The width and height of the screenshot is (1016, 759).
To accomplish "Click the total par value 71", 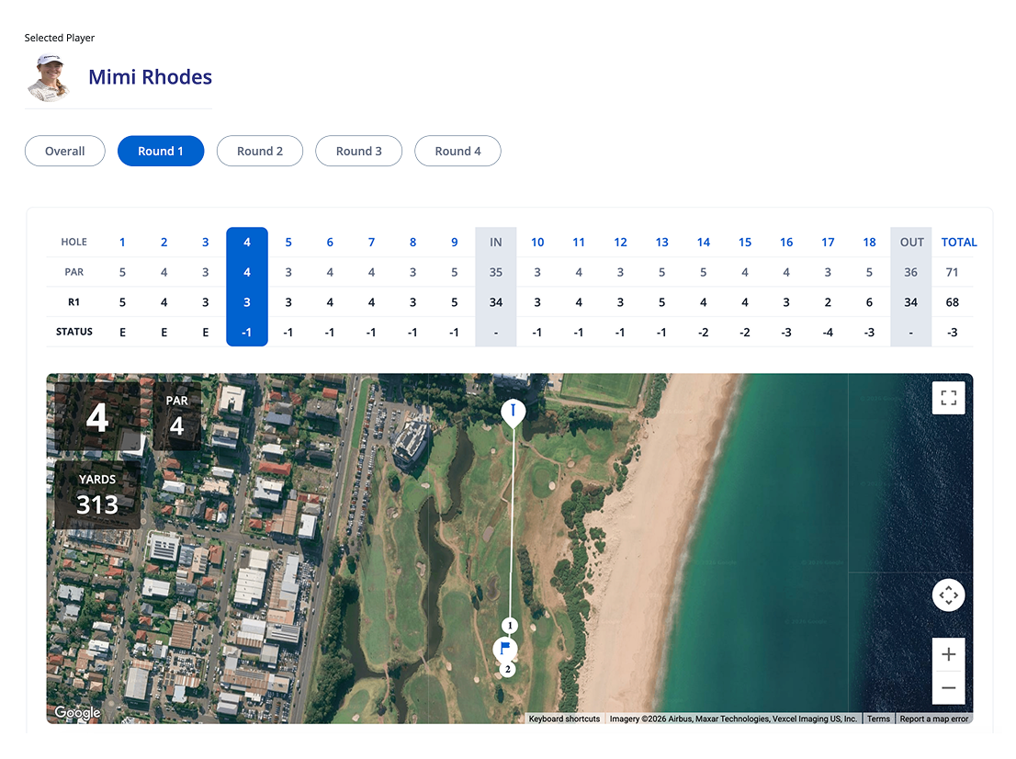I will point(952,272).
